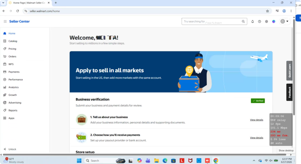Open a new browser tab

click(x=56, y=3)
